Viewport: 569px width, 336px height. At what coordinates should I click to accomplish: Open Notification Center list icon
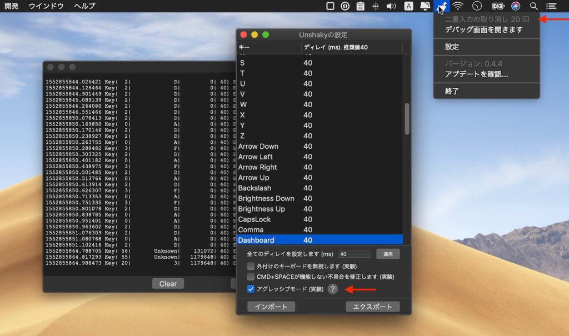[551, 6]
